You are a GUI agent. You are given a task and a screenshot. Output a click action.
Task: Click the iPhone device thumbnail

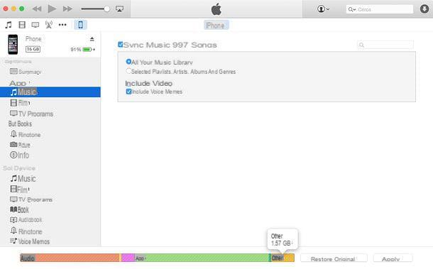point(13,45)
